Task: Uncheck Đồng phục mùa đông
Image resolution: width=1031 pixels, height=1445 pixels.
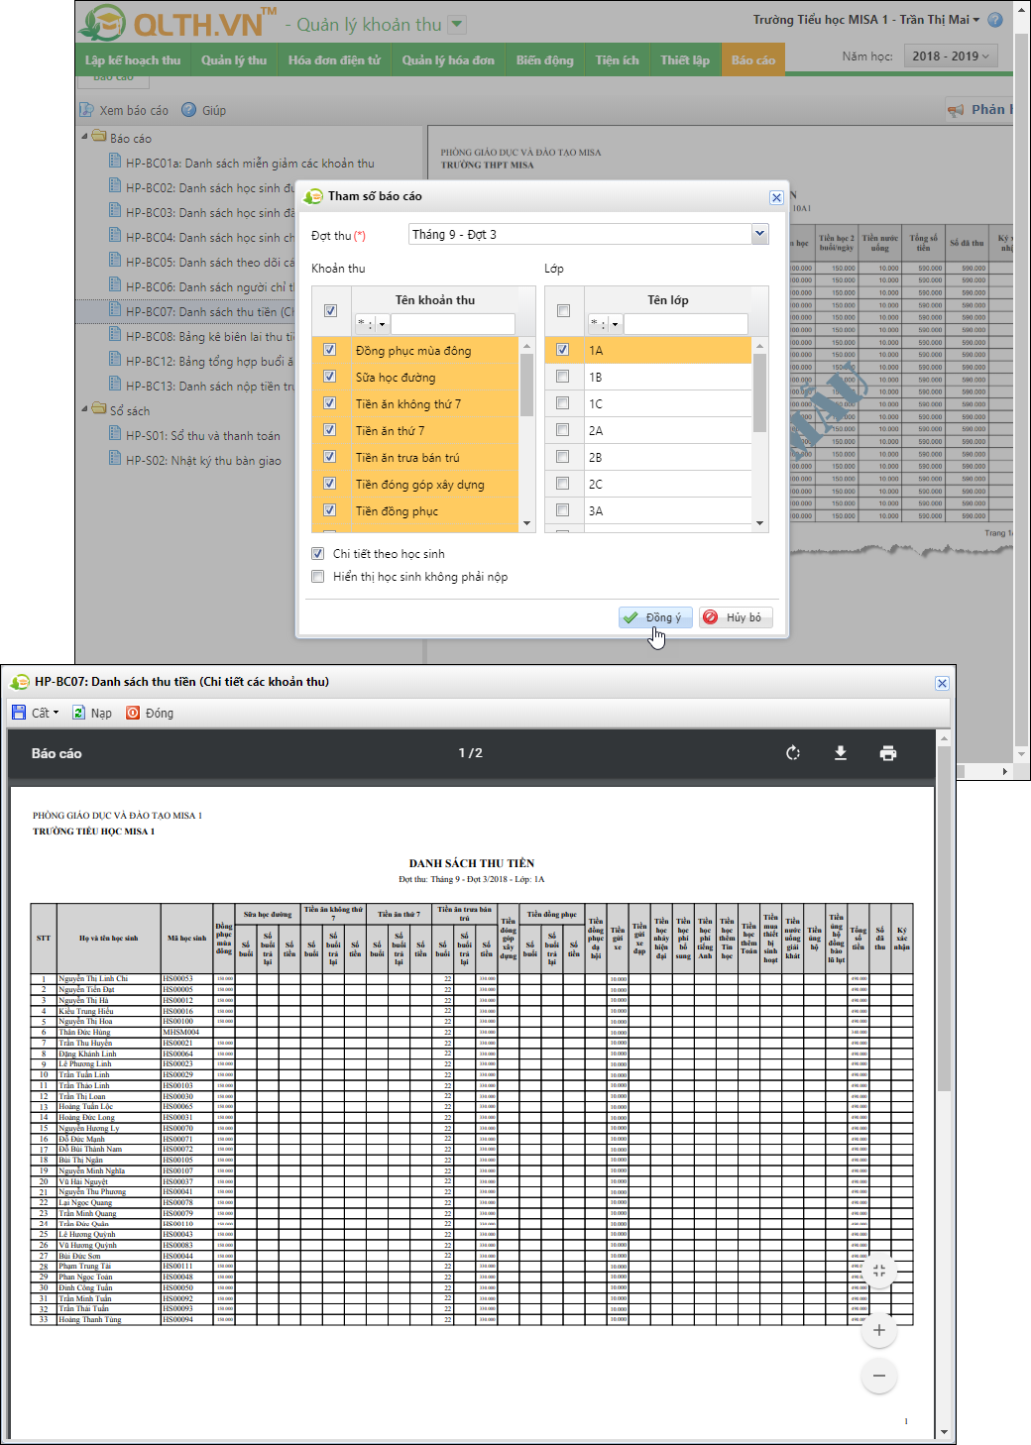Action: (x=330, y=350)
